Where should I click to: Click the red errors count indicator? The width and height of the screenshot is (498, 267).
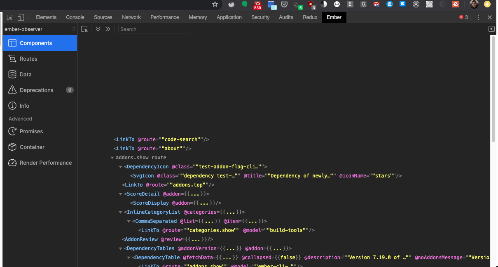click(x=464, y=17)
